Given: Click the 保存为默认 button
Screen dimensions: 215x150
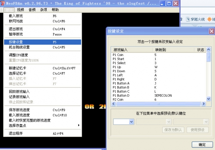Looking at the screenshot, I should coord(173,130).
